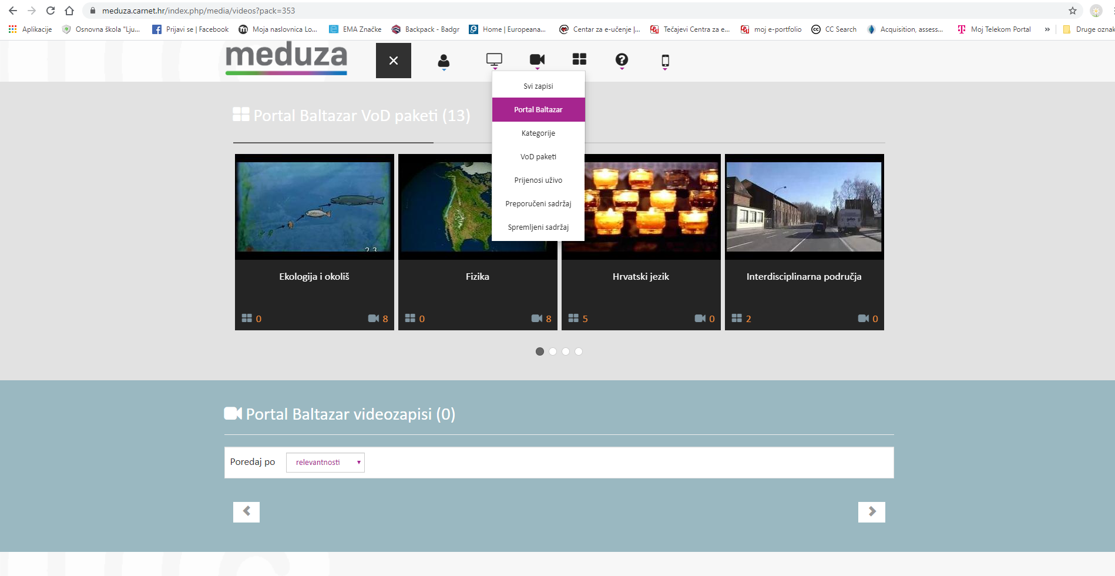Open the 'Moj Telekom Portal' bookmark
Image resolution: width=1115 pixels, height=576 pixels.
click(994, 29)
